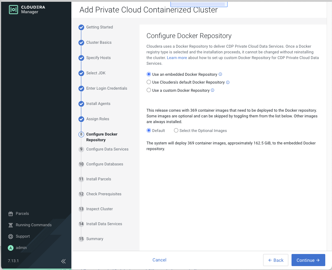Open Parcels from the sidebar gift icon

click(x=11, y=213)
